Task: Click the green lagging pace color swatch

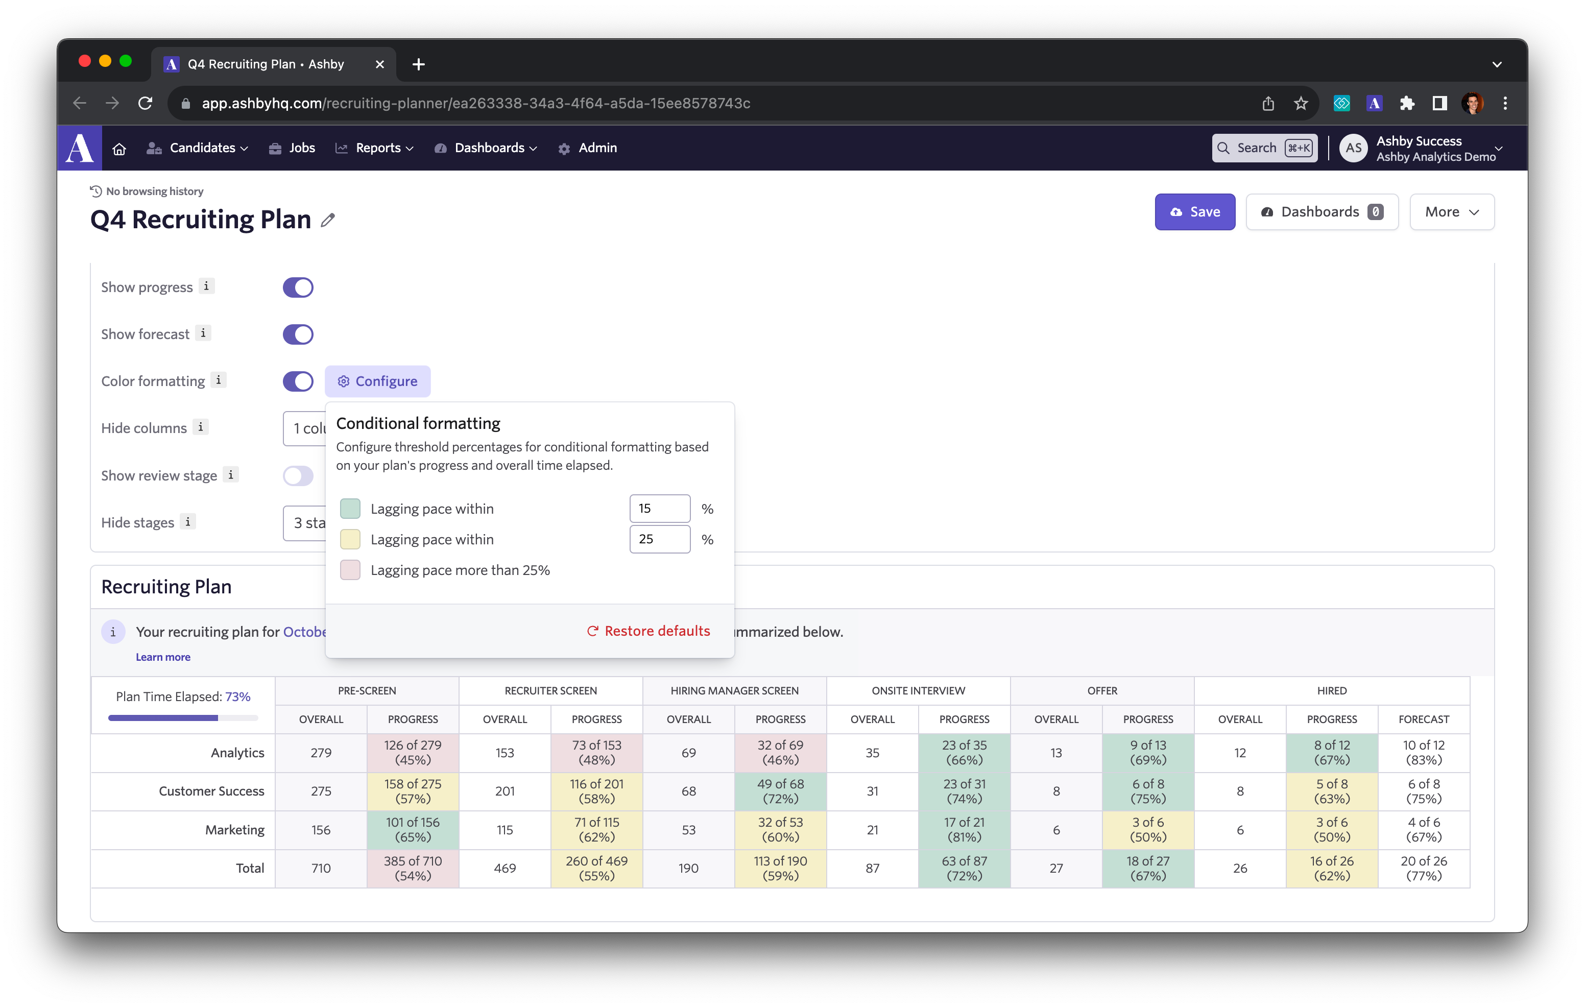Action: [x=350, y=508]
